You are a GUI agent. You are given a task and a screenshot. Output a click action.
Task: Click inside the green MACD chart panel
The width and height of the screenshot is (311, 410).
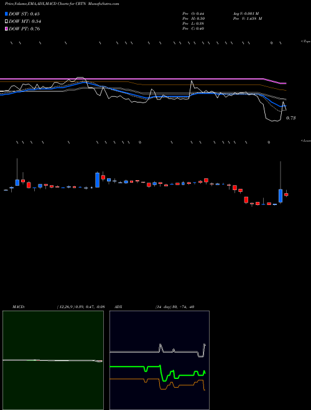(53, 360)
